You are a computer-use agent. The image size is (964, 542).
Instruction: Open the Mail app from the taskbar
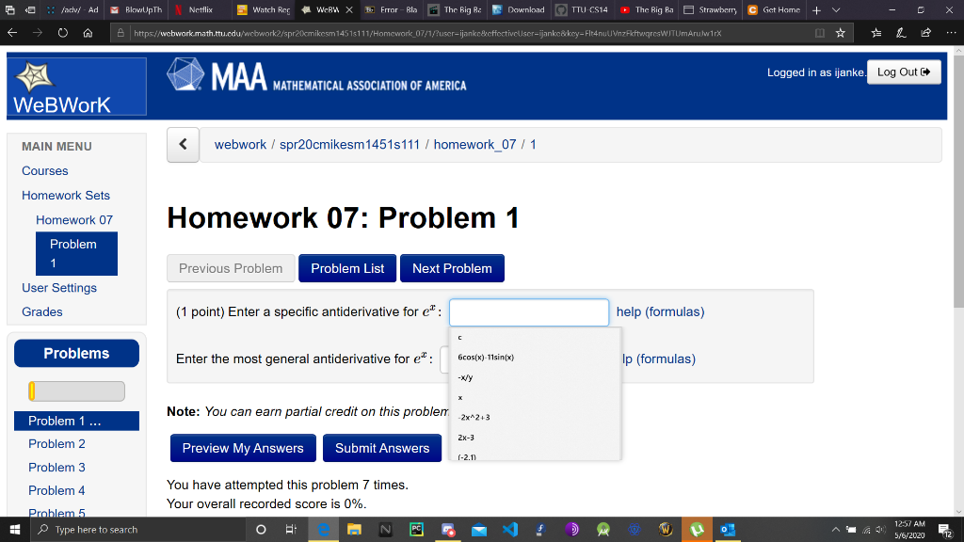[x=479, y=529]
